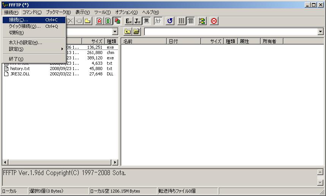The image size is (326, 196).
Task: Sort local list by 種類 column
Action: (x=111, y=41)
